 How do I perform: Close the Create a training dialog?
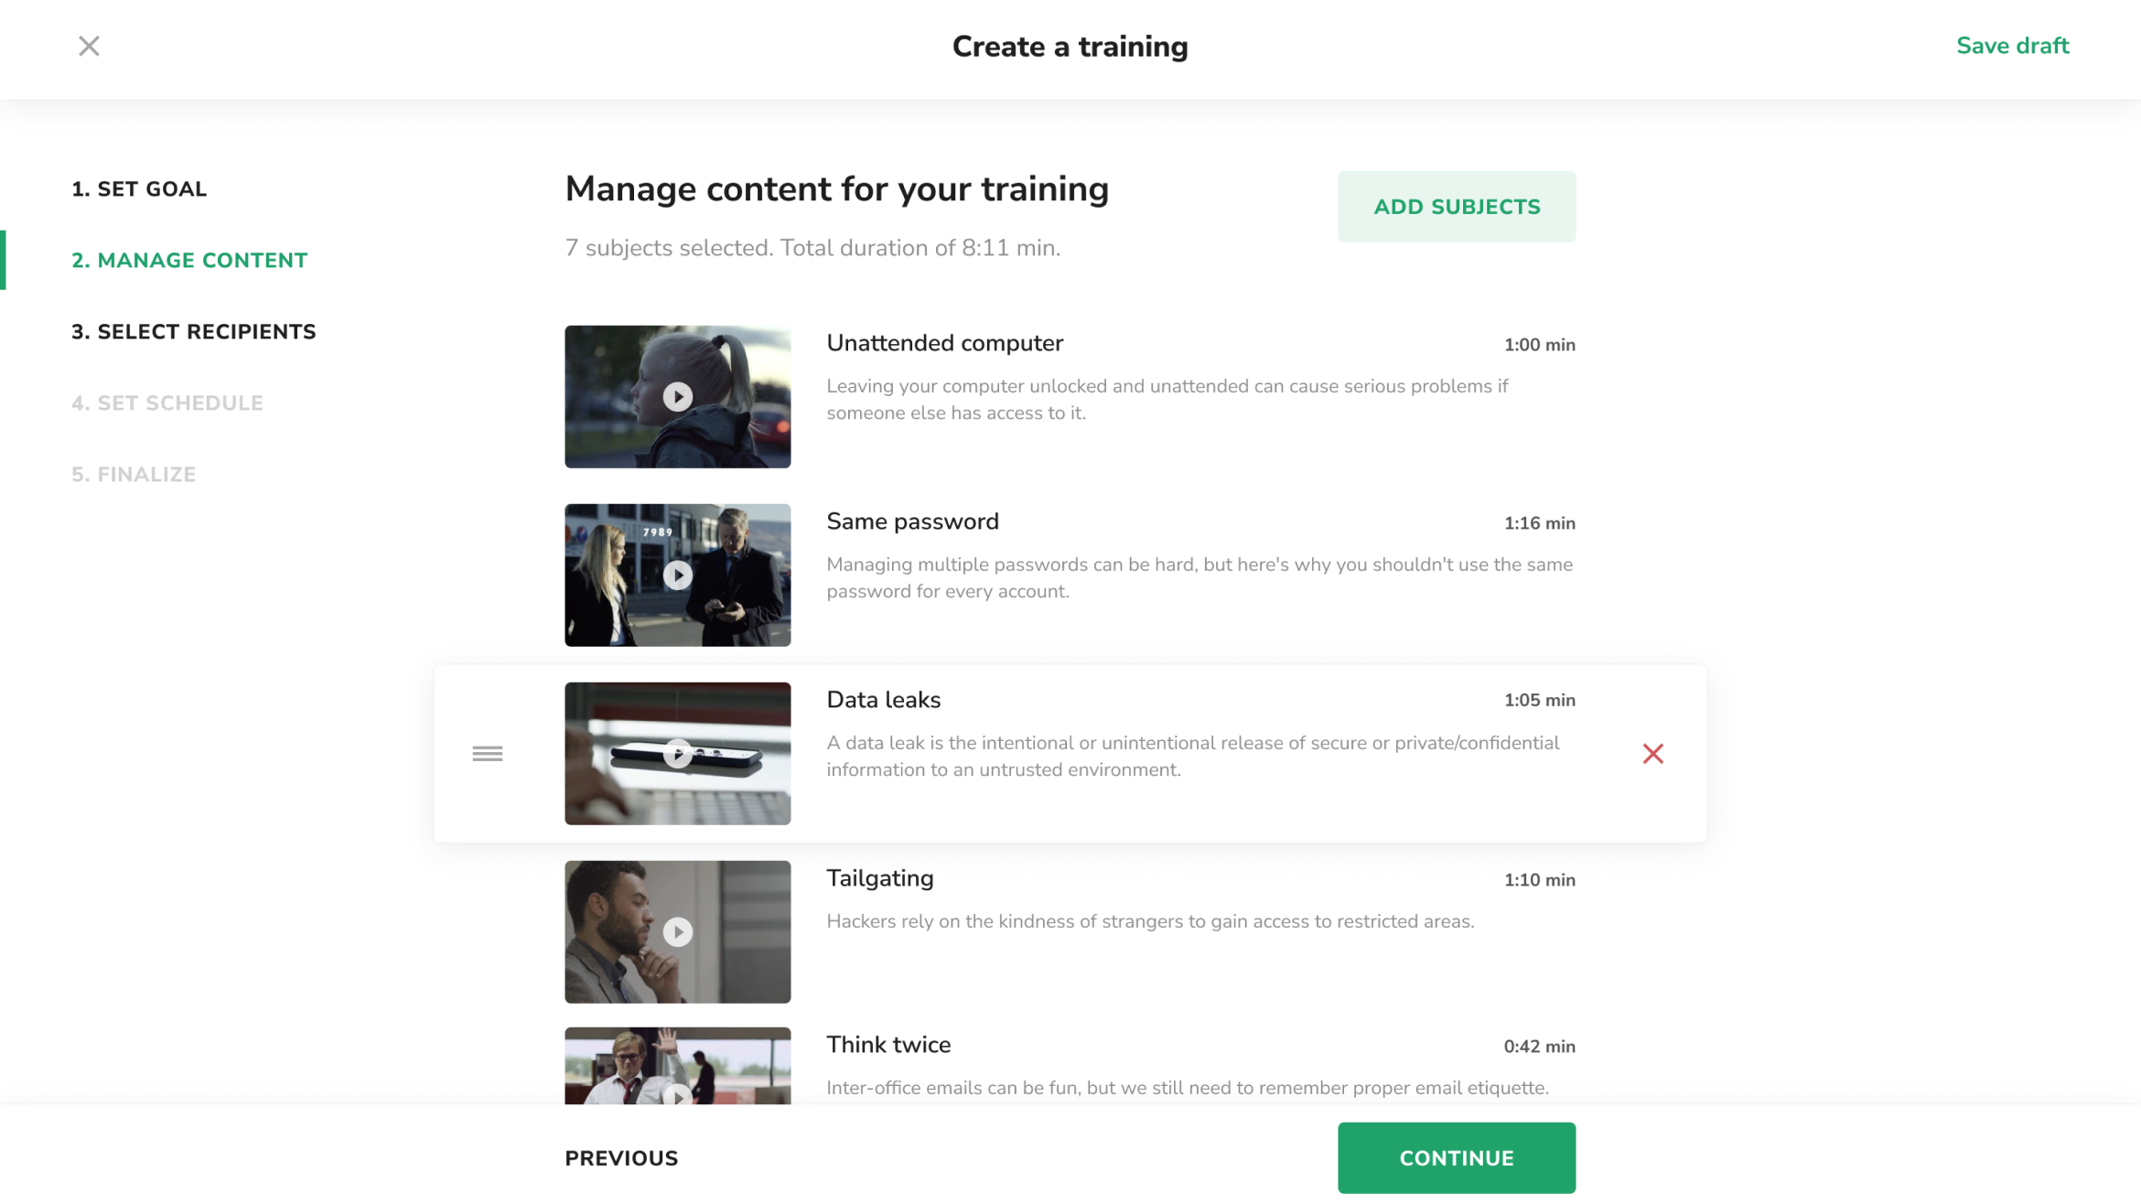click(x=89, y=46)
